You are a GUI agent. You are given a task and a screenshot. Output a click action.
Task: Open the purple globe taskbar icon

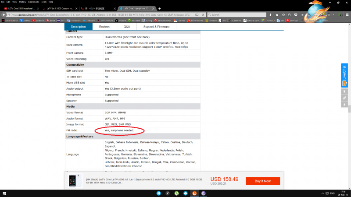pyautogui.click(x=203, y=193)
